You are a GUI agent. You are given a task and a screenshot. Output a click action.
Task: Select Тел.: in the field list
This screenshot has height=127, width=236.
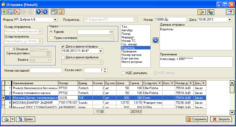coord(136,27)
